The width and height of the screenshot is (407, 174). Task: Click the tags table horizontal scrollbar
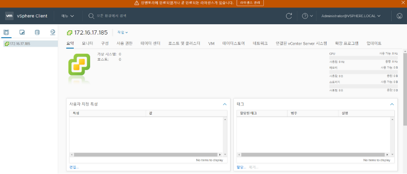[x=313, y=154]
